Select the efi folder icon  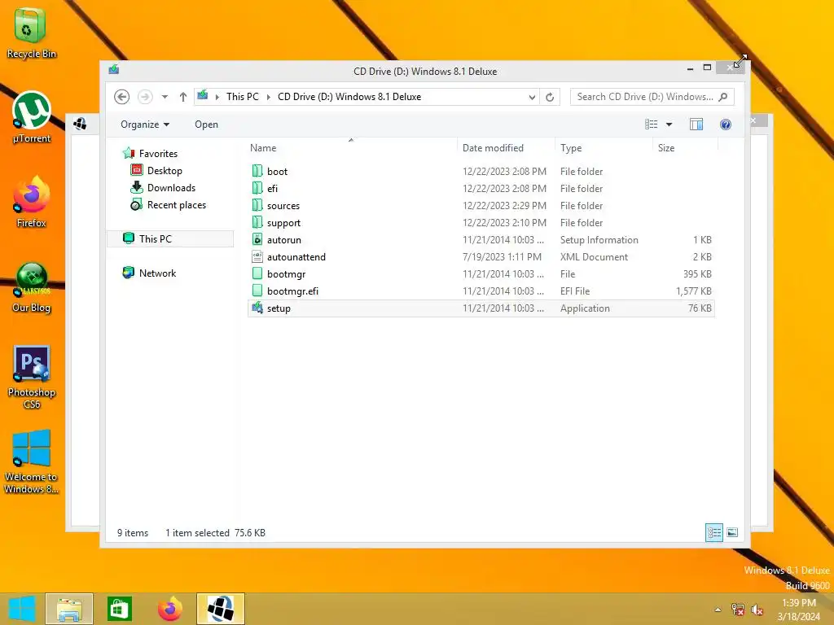click(x=257, y=188)
